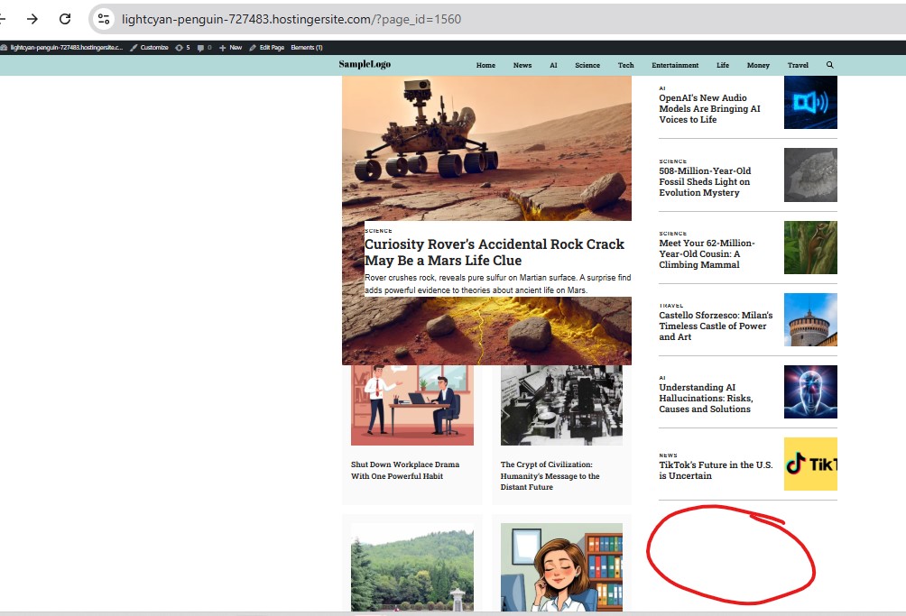Click the glowing AI head thumbnail
Screen dimensions: 906x616
810,392
